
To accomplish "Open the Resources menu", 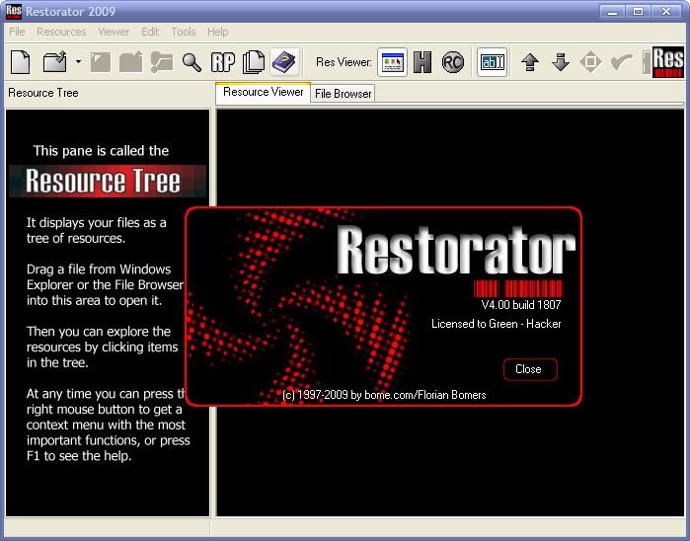I will (x=61, y=32).
